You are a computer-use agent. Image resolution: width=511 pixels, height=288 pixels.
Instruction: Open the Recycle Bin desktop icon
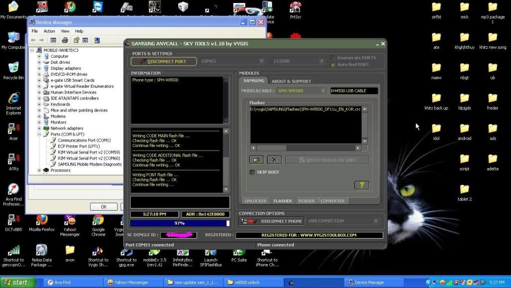pos(13,71)
